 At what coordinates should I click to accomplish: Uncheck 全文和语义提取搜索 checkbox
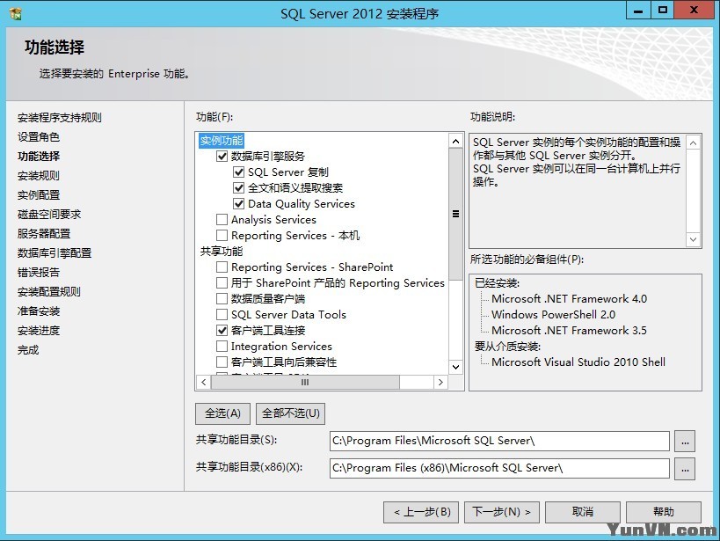(x=239, y=188)
